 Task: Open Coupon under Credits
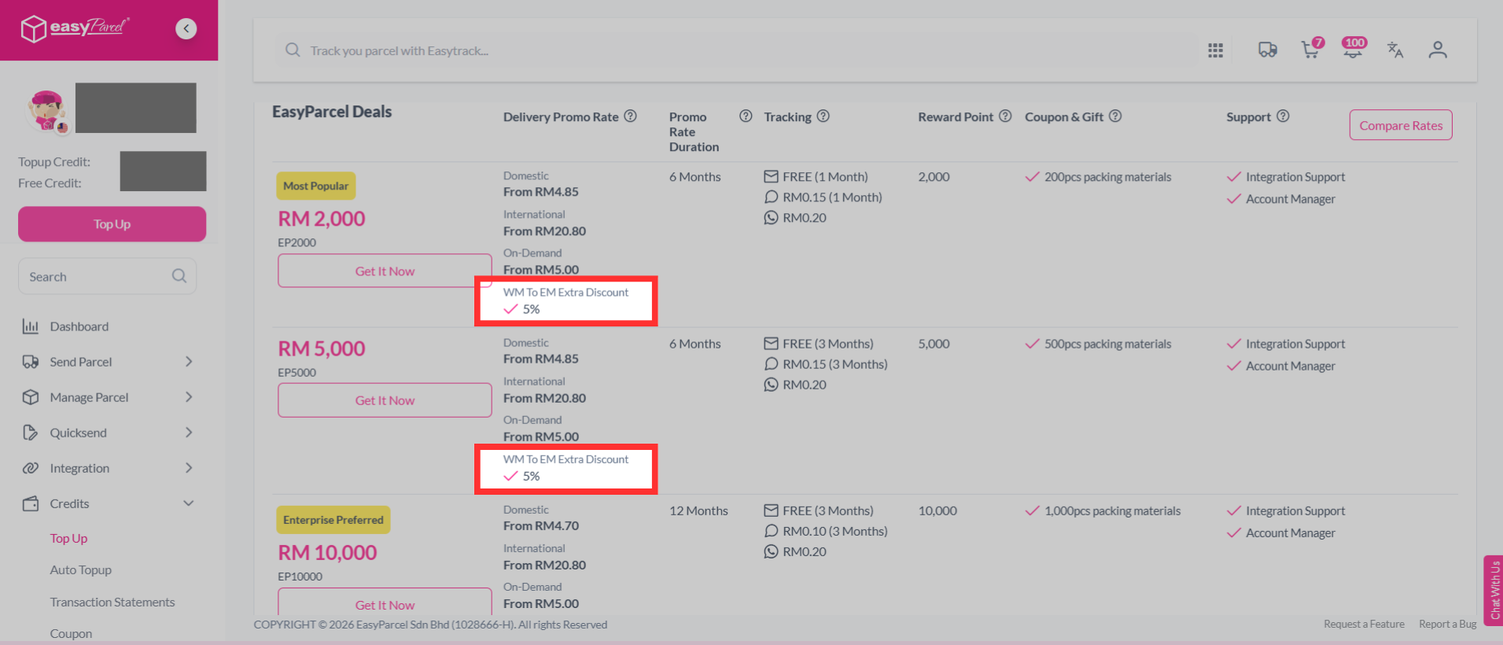[x=71, y=633]
